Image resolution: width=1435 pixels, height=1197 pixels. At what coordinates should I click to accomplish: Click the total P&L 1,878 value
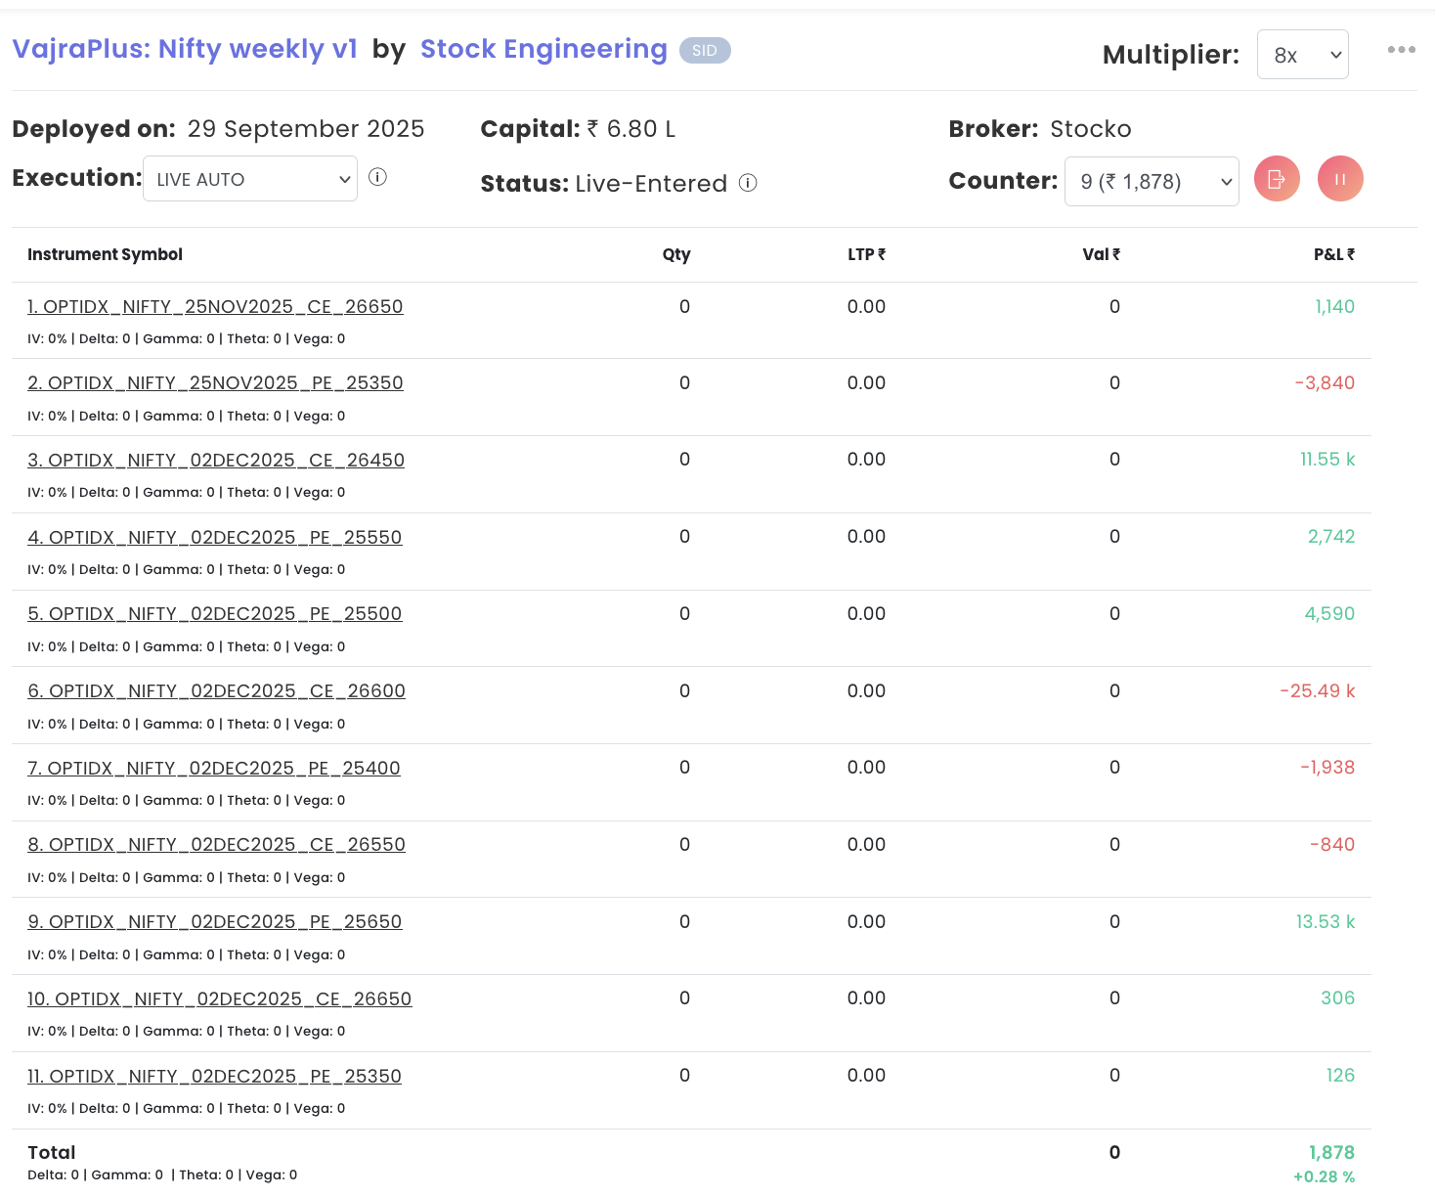tap(1331, 1153)
